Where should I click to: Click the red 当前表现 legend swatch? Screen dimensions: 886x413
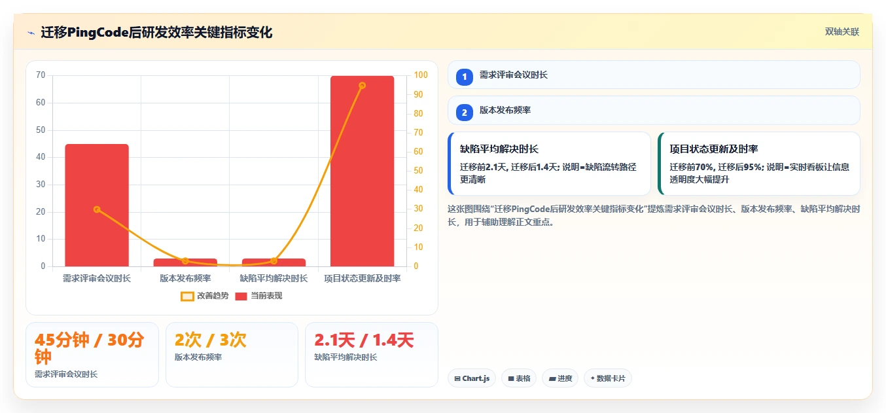point(241,296)
